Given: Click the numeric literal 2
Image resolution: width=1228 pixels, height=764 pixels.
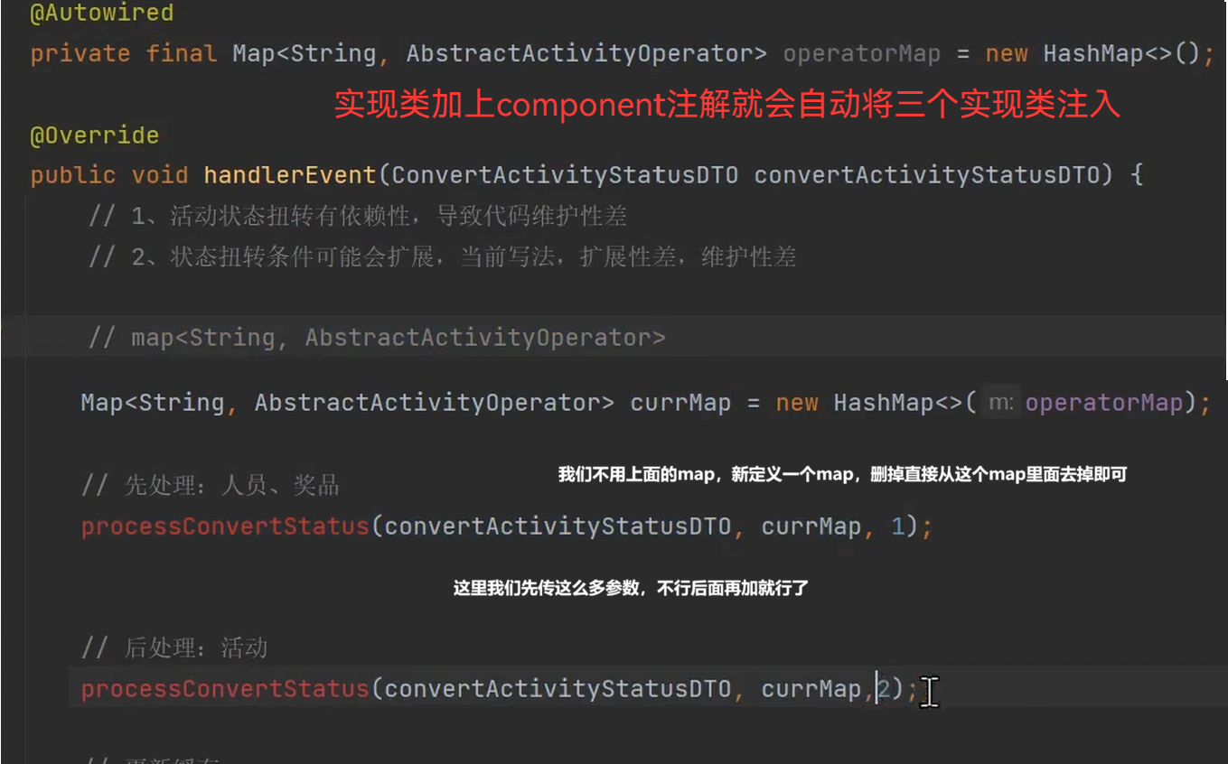Looking at the screenshot, I should tap(886, 690).
